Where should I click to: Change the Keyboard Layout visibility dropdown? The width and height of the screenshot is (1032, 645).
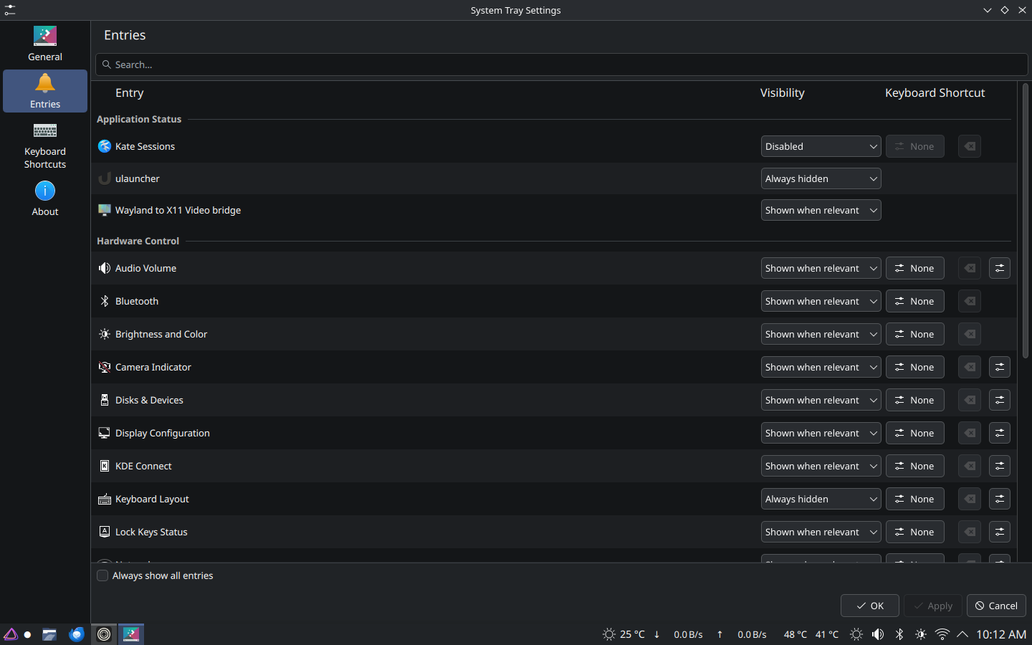coord(821,499)
